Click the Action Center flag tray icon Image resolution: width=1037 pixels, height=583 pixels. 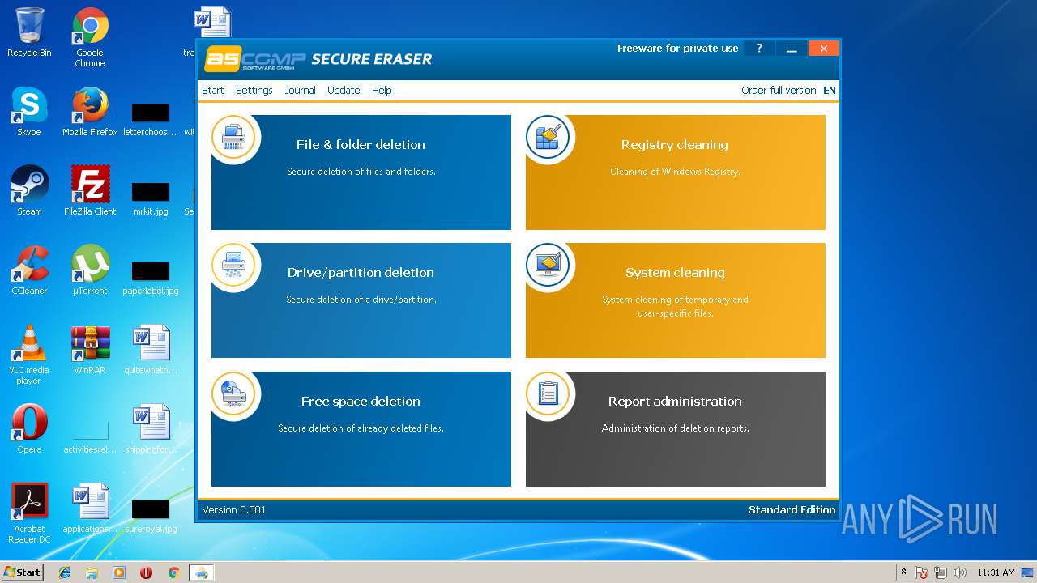click(x=921, y=572)
